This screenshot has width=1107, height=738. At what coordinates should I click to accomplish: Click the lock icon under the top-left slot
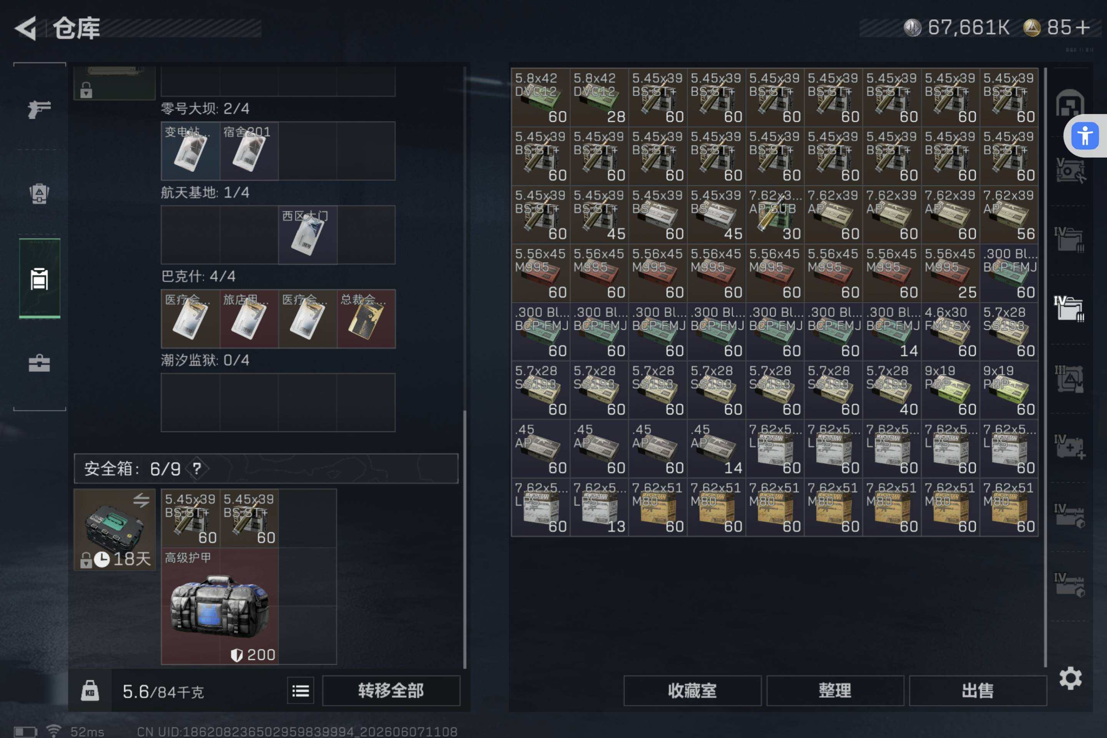point(86,90)
